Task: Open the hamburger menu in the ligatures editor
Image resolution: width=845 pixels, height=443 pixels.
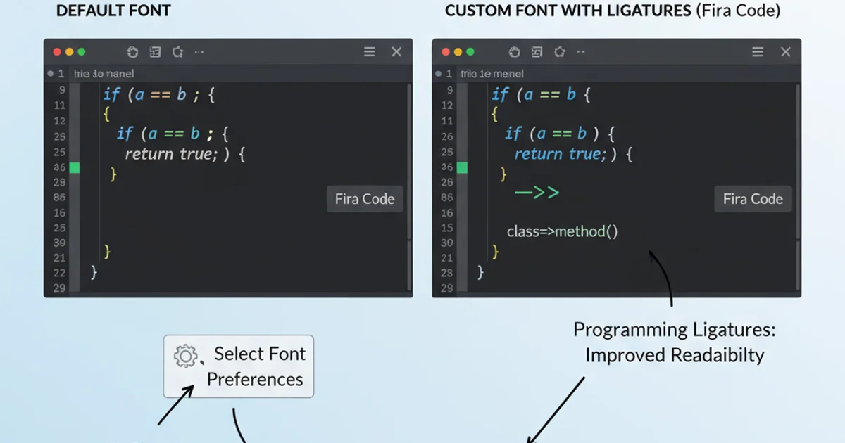Action: (x=758, y=52)
